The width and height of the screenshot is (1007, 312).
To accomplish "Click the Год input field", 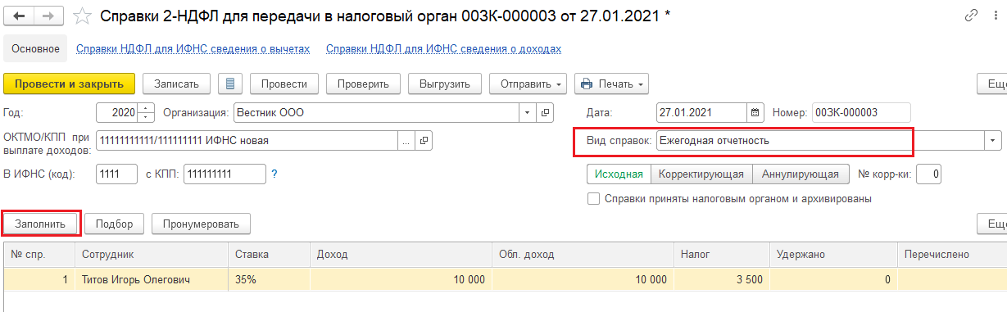I will [x=118, y=112].
